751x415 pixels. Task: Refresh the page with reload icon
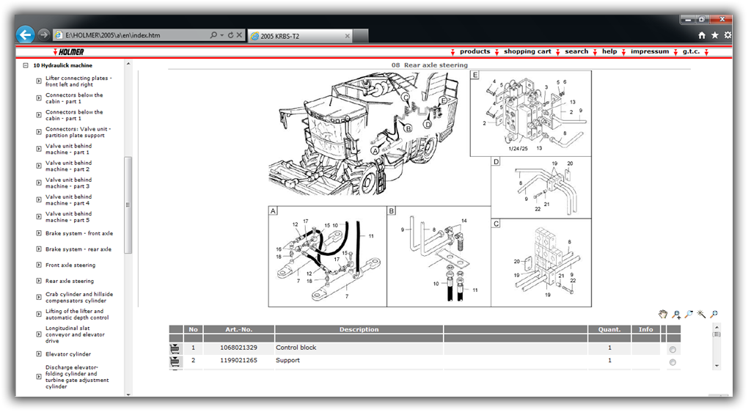230,35
